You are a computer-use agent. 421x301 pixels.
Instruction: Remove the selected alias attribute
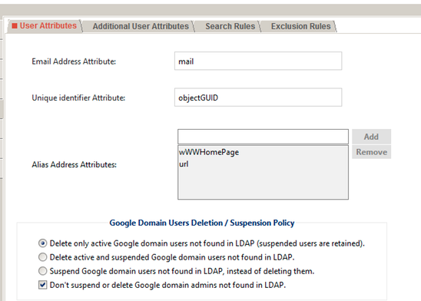[371, 152]
